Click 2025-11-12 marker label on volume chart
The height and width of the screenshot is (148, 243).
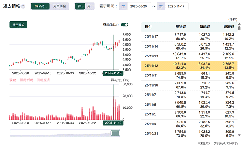pyautogui.click(x=113, y=123)
